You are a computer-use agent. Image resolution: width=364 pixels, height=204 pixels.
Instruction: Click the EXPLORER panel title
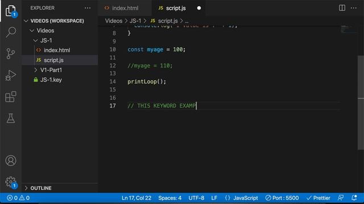(x=42, y=8)
